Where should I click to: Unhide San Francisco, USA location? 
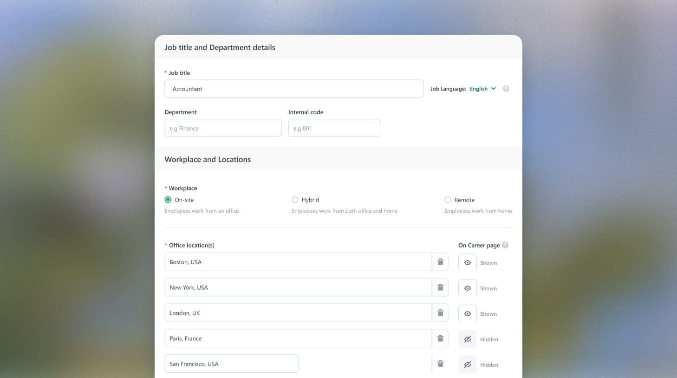(468, 365)
